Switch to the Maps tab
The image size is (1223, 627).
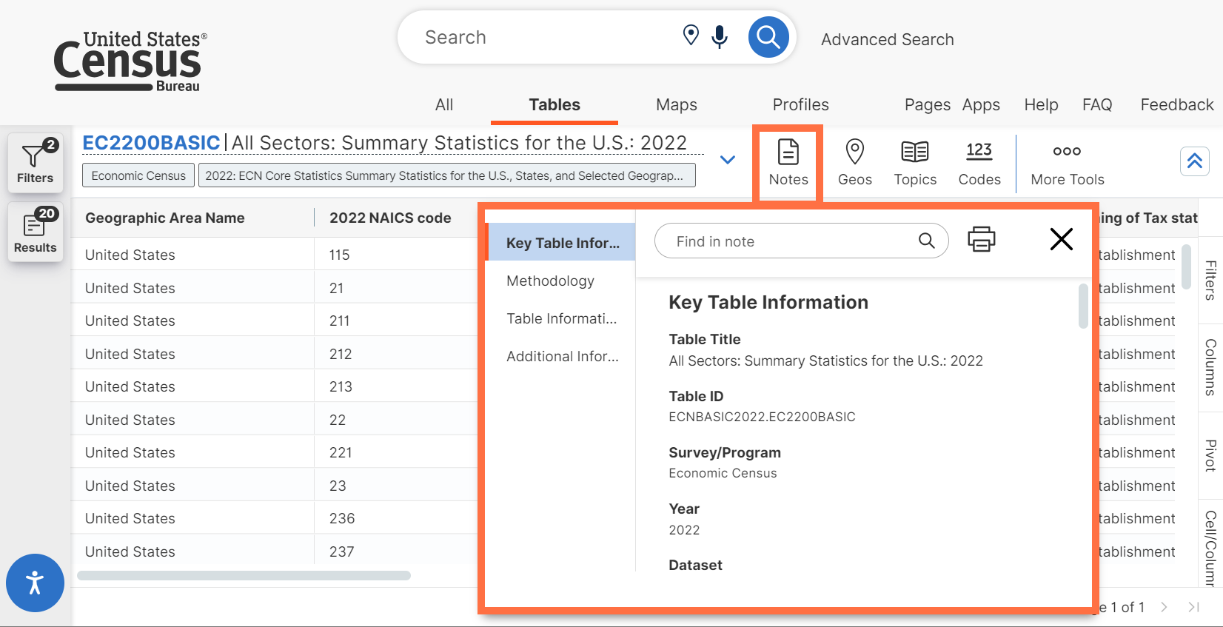677,104
